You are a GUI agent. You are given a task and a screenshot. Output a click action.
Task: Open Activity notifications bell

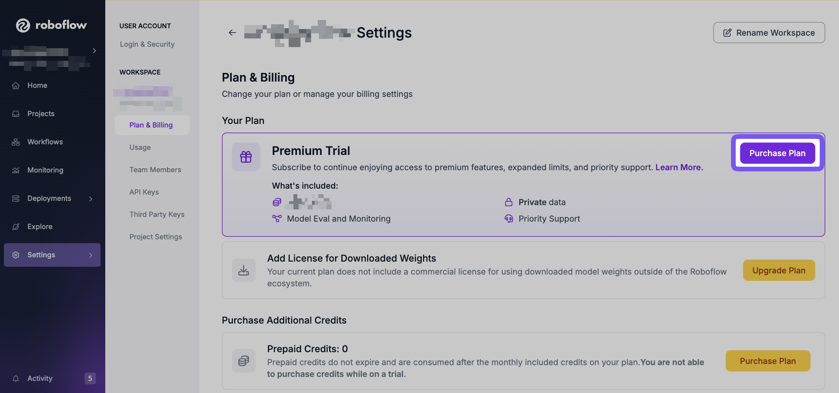click(16, 378)
